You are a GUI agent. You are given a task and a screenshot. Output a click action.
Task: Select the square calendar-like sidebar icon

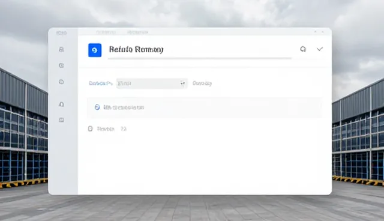[61, 120]
